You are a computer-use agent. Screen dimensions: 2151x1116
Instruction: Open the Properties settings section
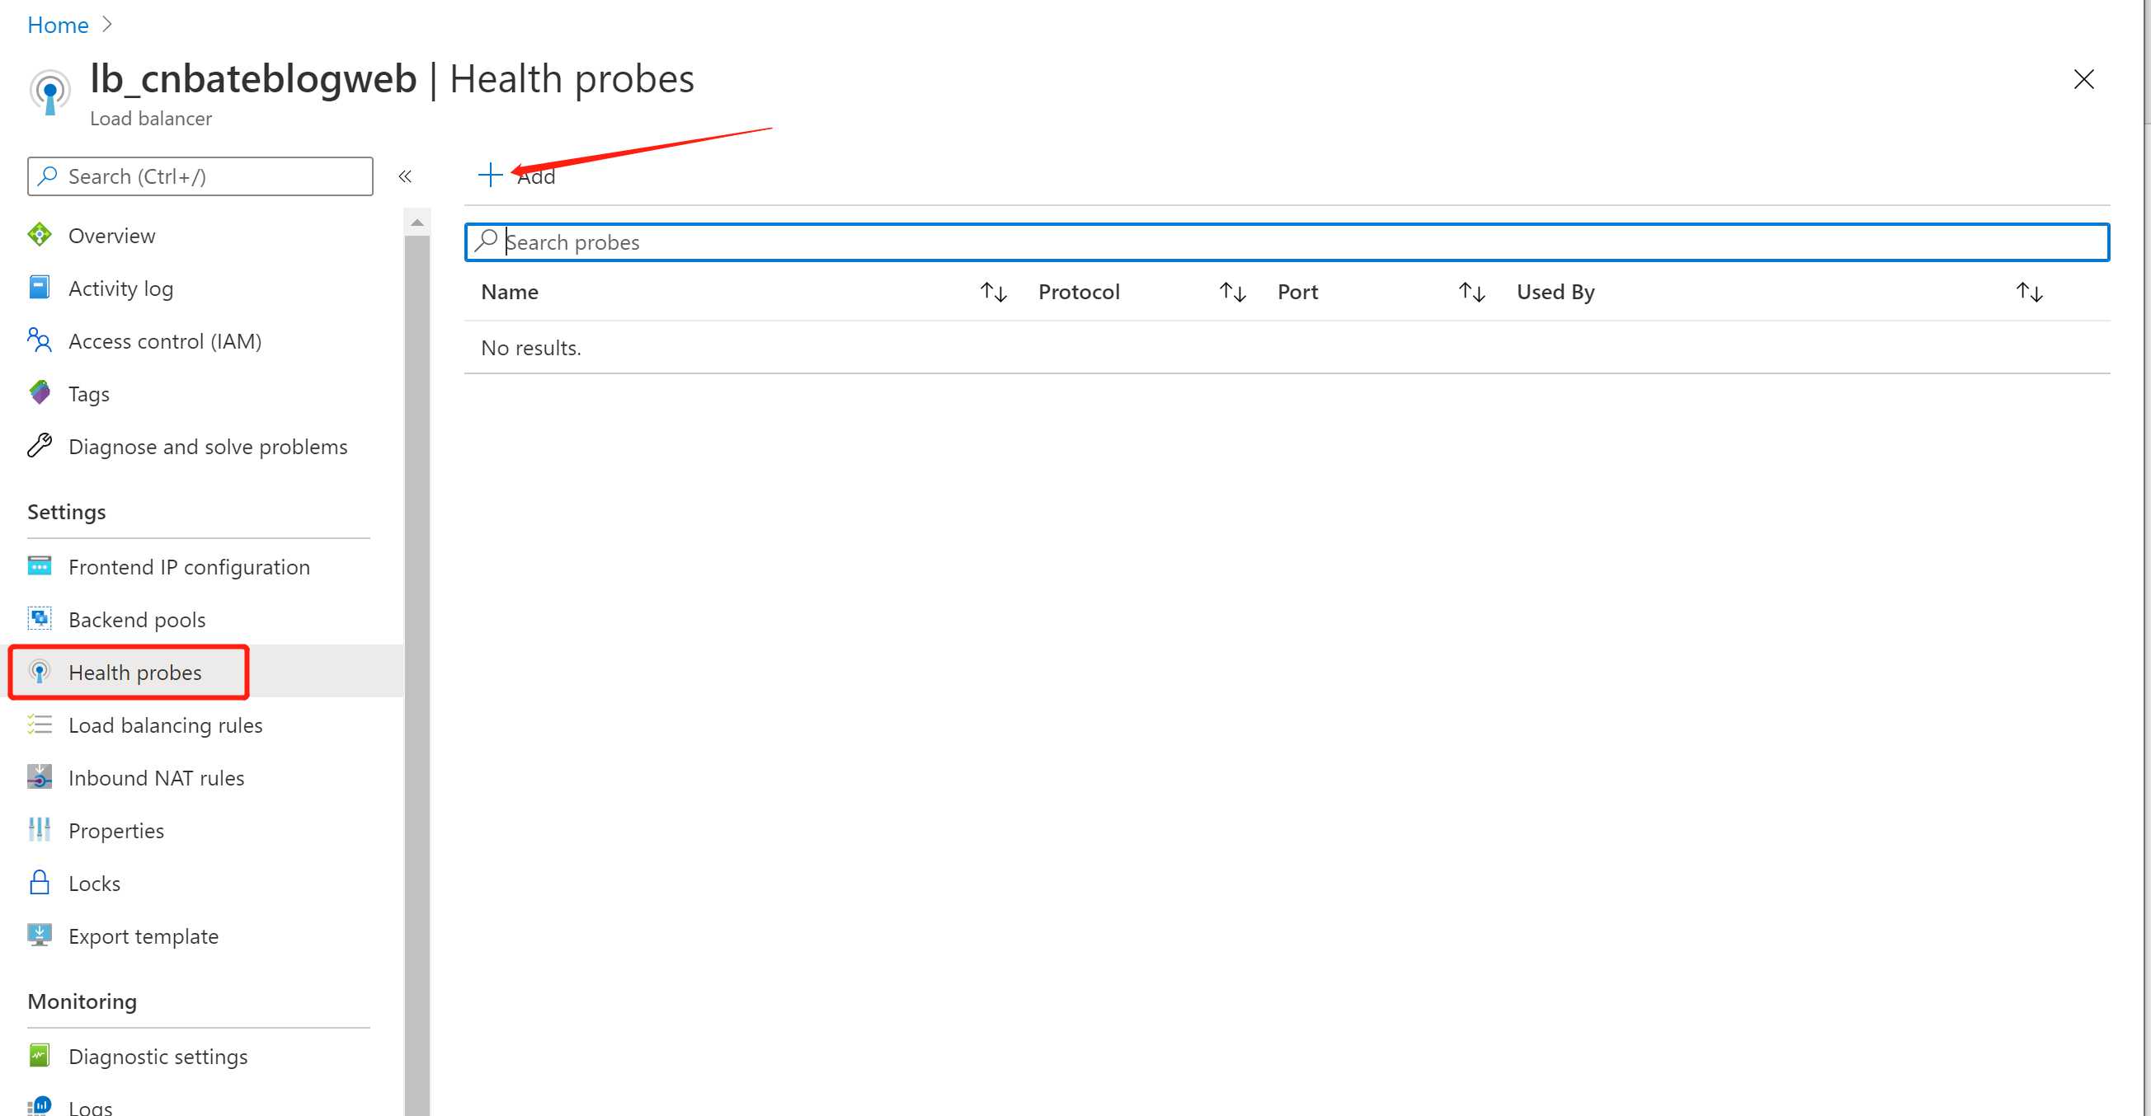116,830
